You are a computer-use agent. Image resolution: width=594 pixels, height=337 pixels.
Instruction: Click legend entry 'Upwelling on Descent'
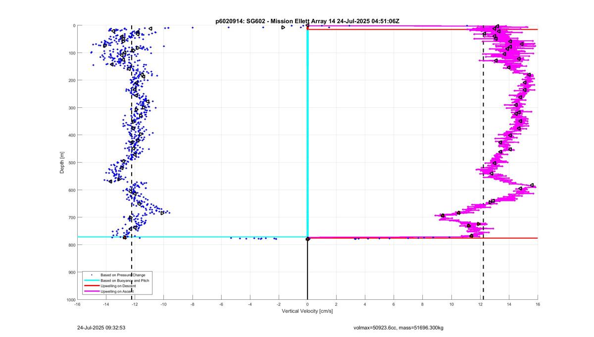tap(118, 286)
